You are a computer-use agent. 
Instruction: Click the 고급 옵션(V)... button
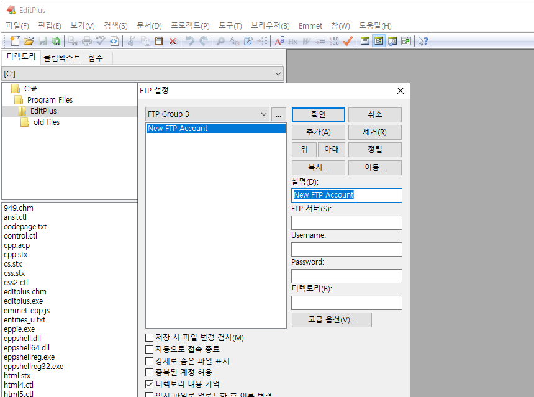(x=332, y=320)
